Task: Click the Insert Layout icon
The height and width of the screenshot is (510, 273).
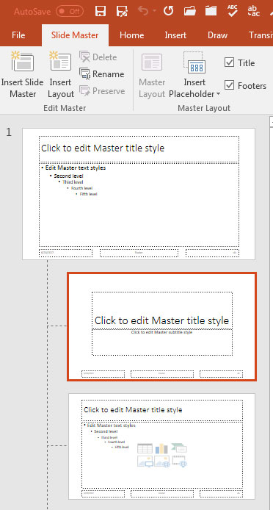Action: pyautogui.click(x=60, y=61)
